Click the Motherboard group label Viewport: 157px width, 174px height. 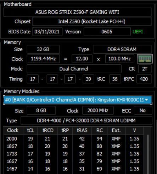coord(18,4)
